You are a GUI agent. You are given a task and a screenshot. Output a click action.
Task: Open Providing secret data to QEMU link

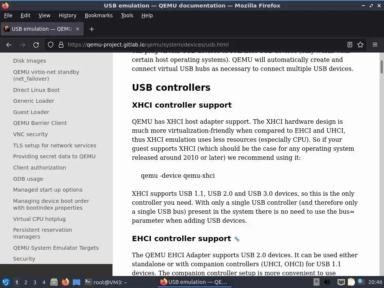[54, 156]
